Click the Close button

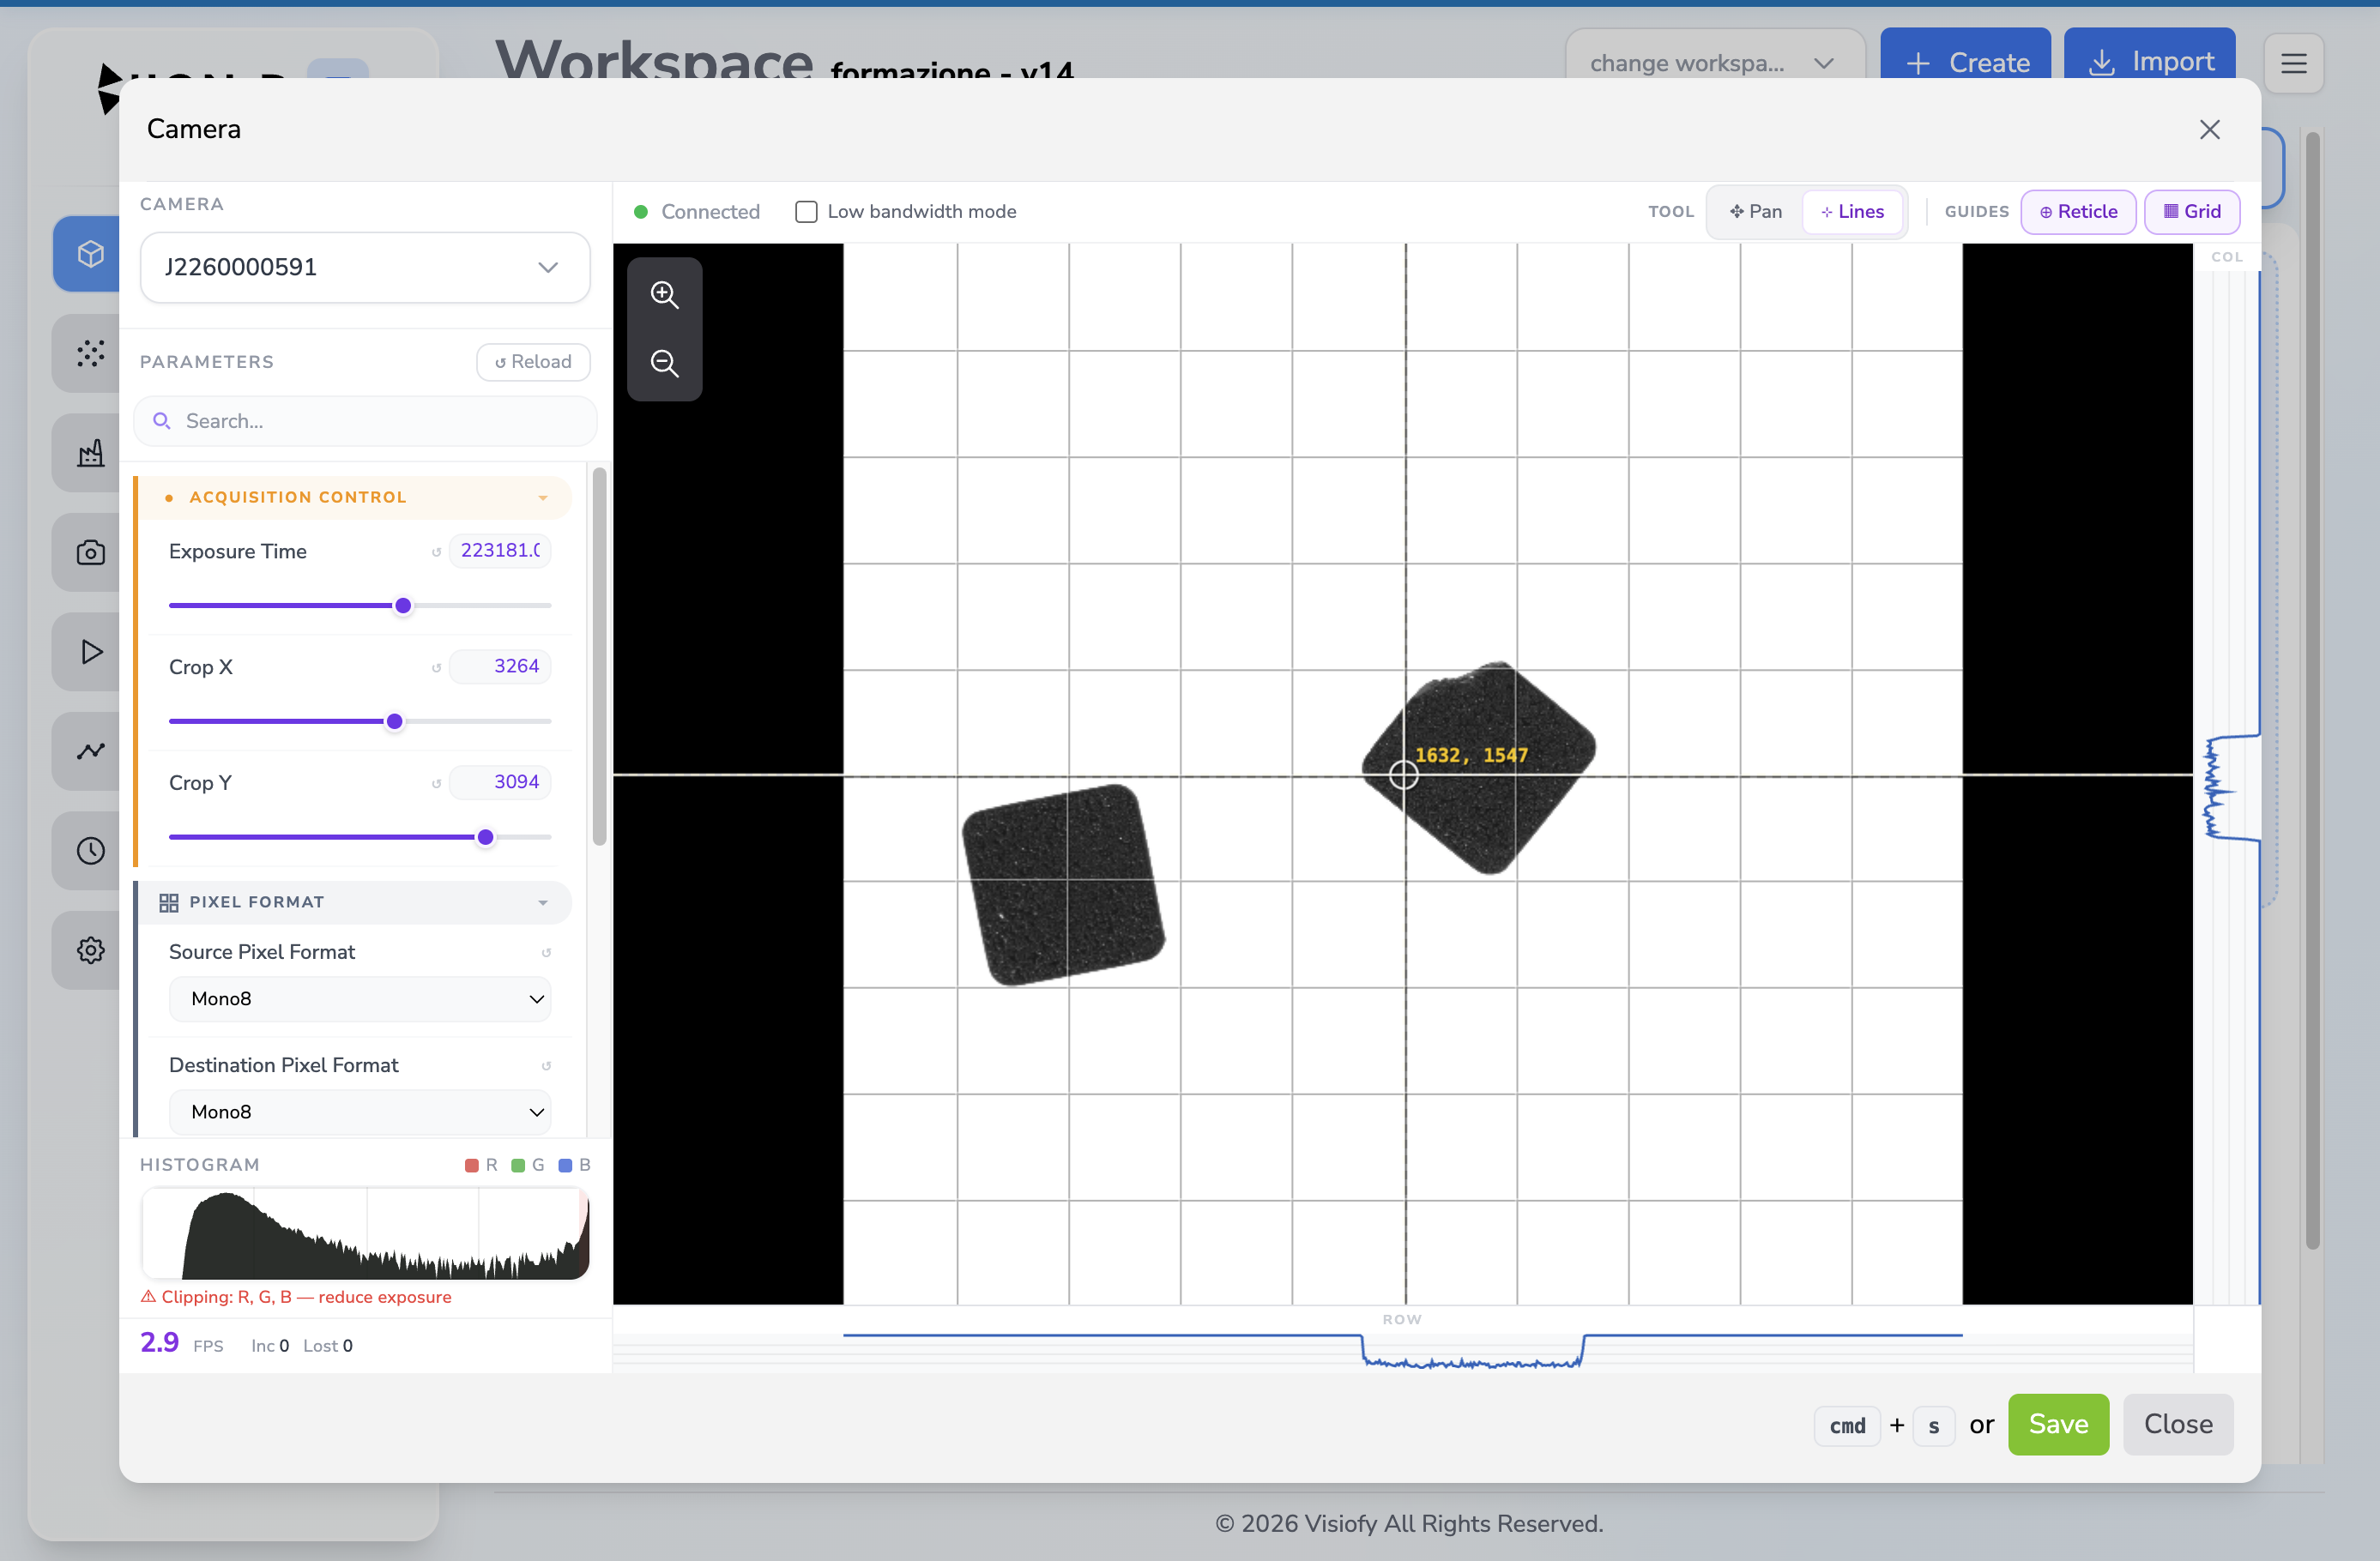point(2177,1424)
